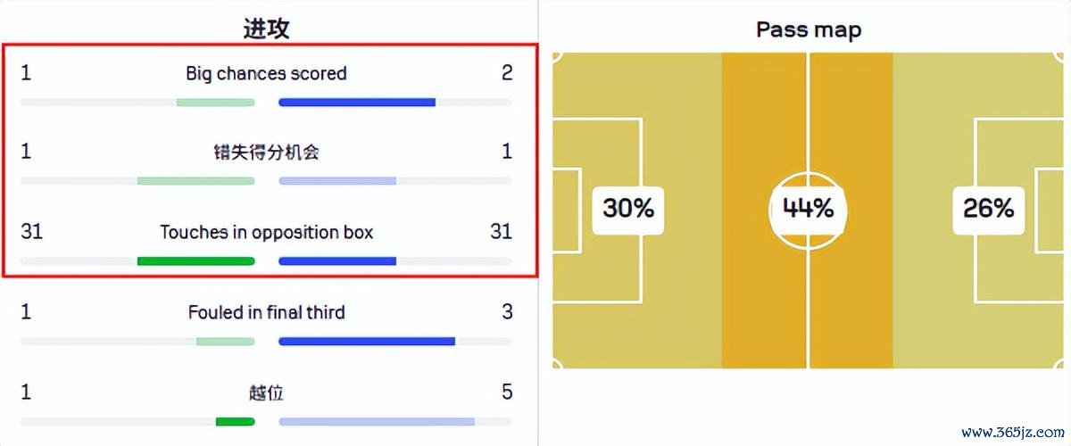Image resolution: width=1071 pixels, height=446 pixels.
Task: Click the light green 错失得分机会 bar
Action: point(195,181)
